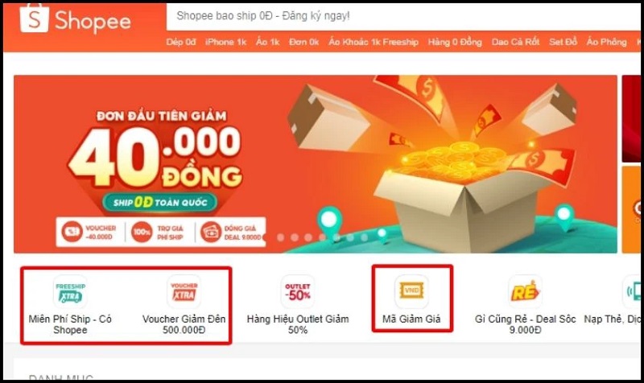The width and height of the screenshot is (644, 383).
Task: Open the Hàng 0 Đồng link
Action: (x=455, y=42)
